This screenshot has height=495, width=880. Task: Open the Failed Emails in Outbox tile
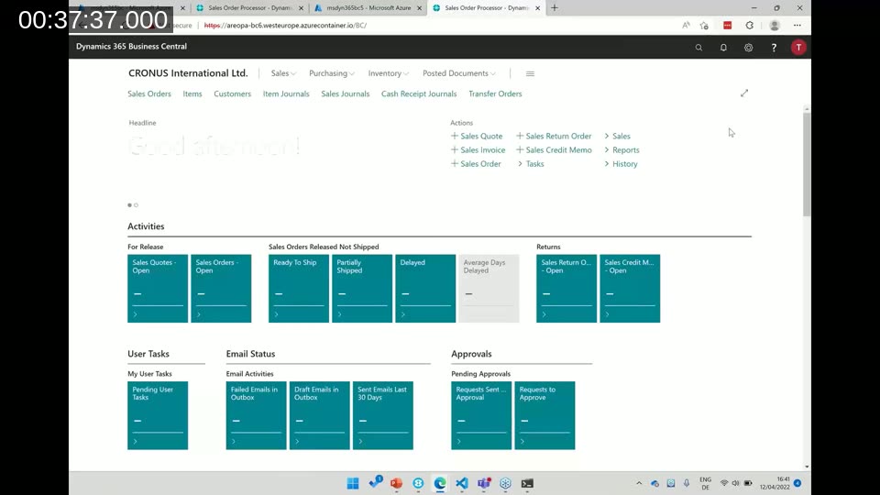[256, 415]
